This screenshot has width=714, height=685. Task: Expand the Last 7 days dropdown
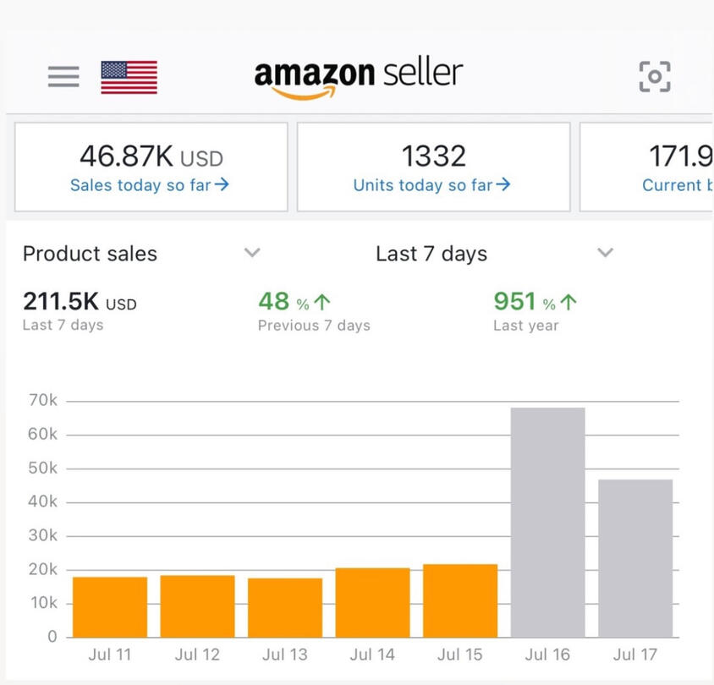point(604,253)
